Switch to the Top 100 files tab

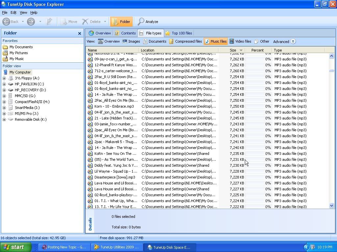coord(179,33)
